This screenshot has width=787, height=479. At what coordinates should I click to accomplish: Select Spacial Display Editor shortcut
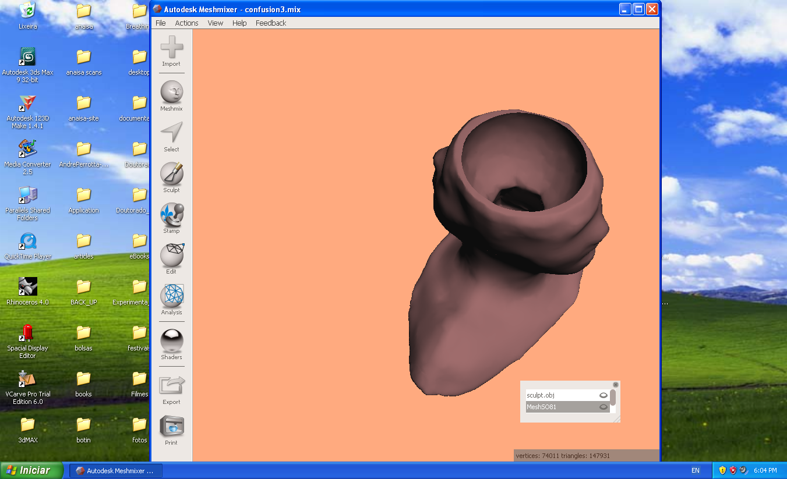tap(27, 341)
